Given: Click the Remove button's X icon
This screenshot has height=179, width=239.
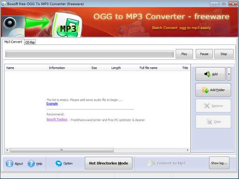Looking at the screenshot, I should point(207,106).
